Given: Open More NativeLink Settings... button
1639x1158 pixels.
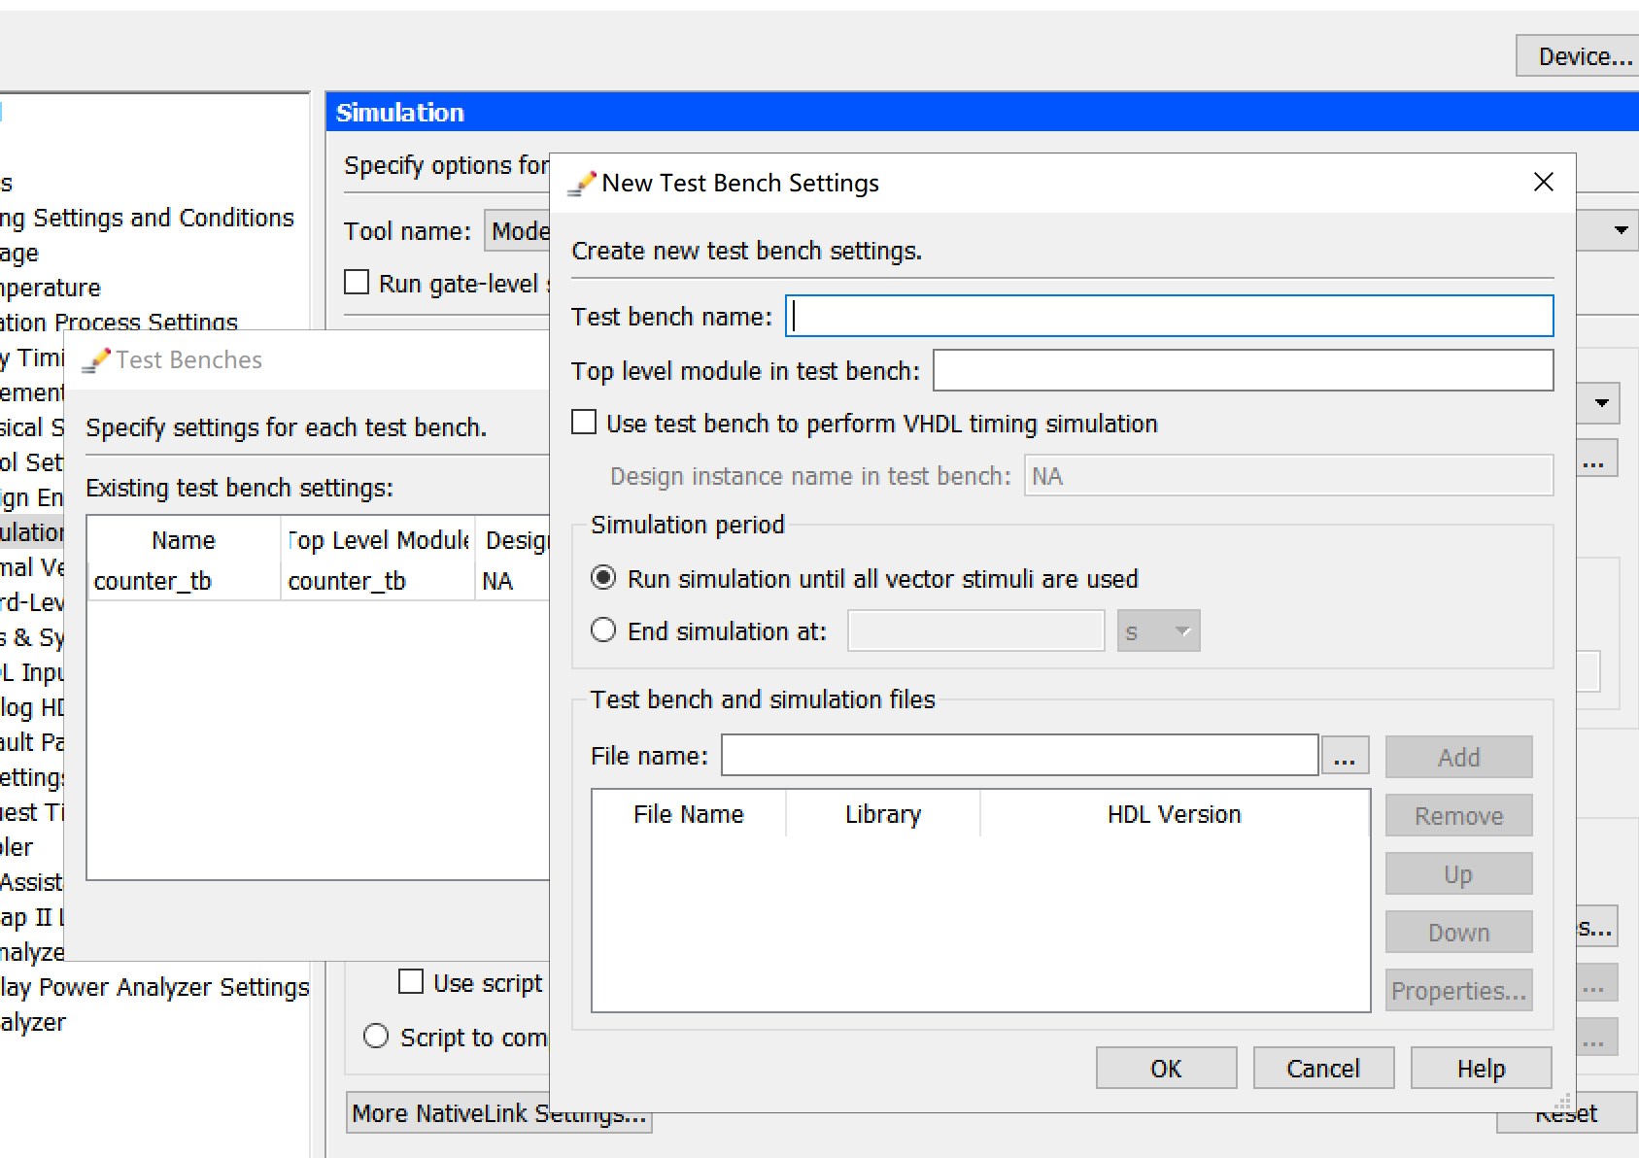Looking at the screenshot, I should click(x=498, y=1112).
